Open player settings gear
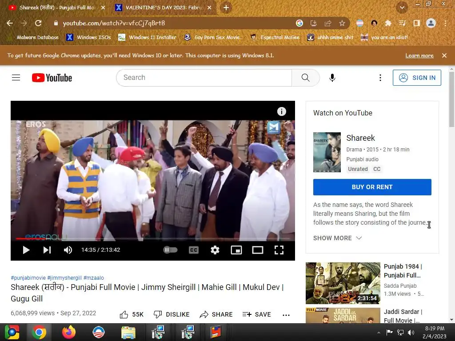Screen dimensions: 455x341 [215, 250]
